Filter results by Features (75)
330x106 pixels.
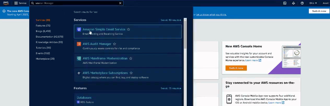click(43, 25)
